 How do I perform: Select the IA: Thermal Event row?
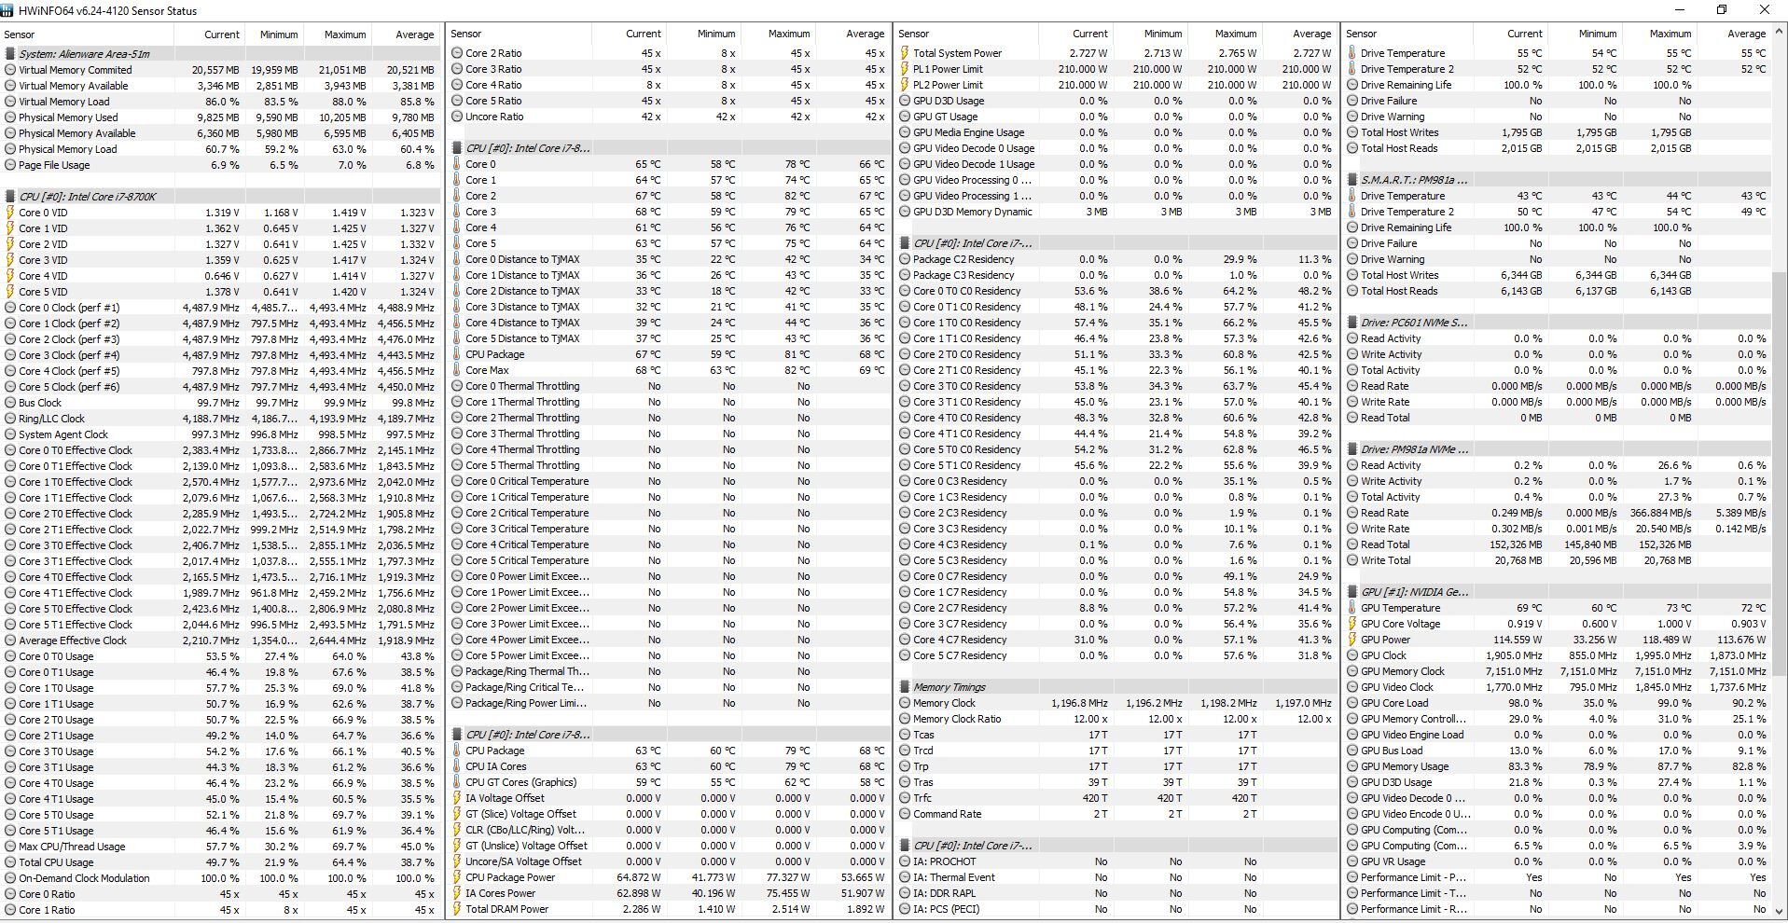pyautogui.click(x=1116, y=877)
